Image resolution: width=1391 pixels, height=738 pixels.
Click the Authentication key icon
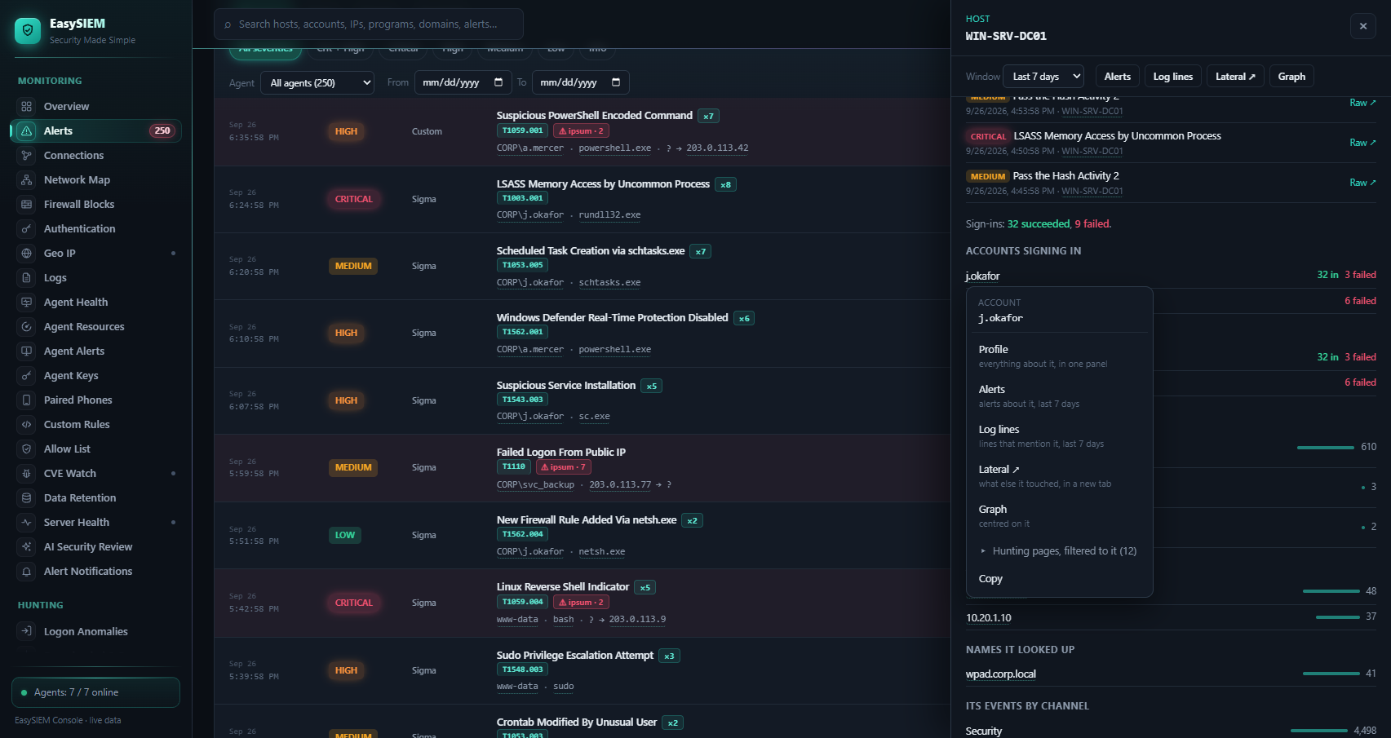point(27,229)
